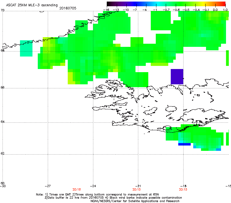
Task: Click the purple data block north of Iceland
Action: (x=177, y=77)
